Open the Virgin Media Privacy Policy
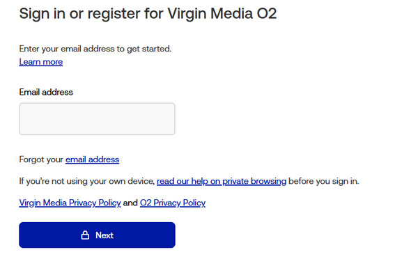The width and height of the screenshot is (418, 259). point(70,203)
